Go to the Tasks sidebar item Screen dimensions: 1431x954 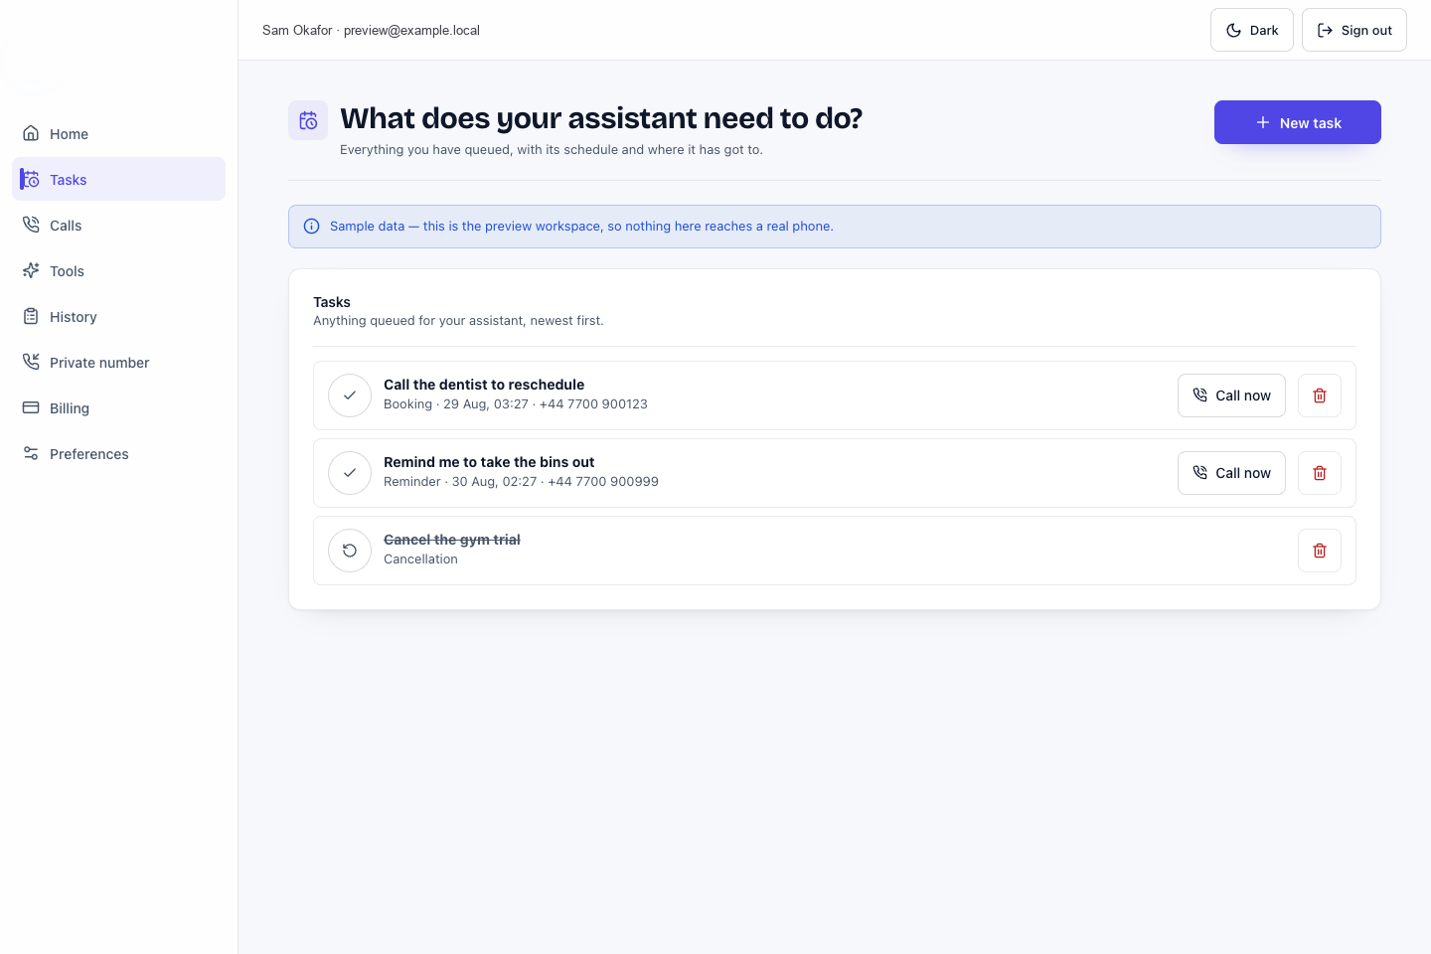(118, 180)
